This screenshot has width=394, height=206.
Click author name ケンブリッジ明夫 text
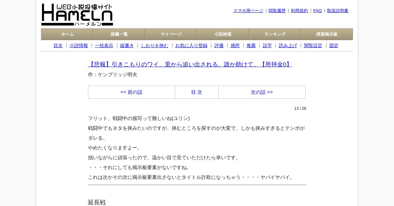[x=118, y=75]
